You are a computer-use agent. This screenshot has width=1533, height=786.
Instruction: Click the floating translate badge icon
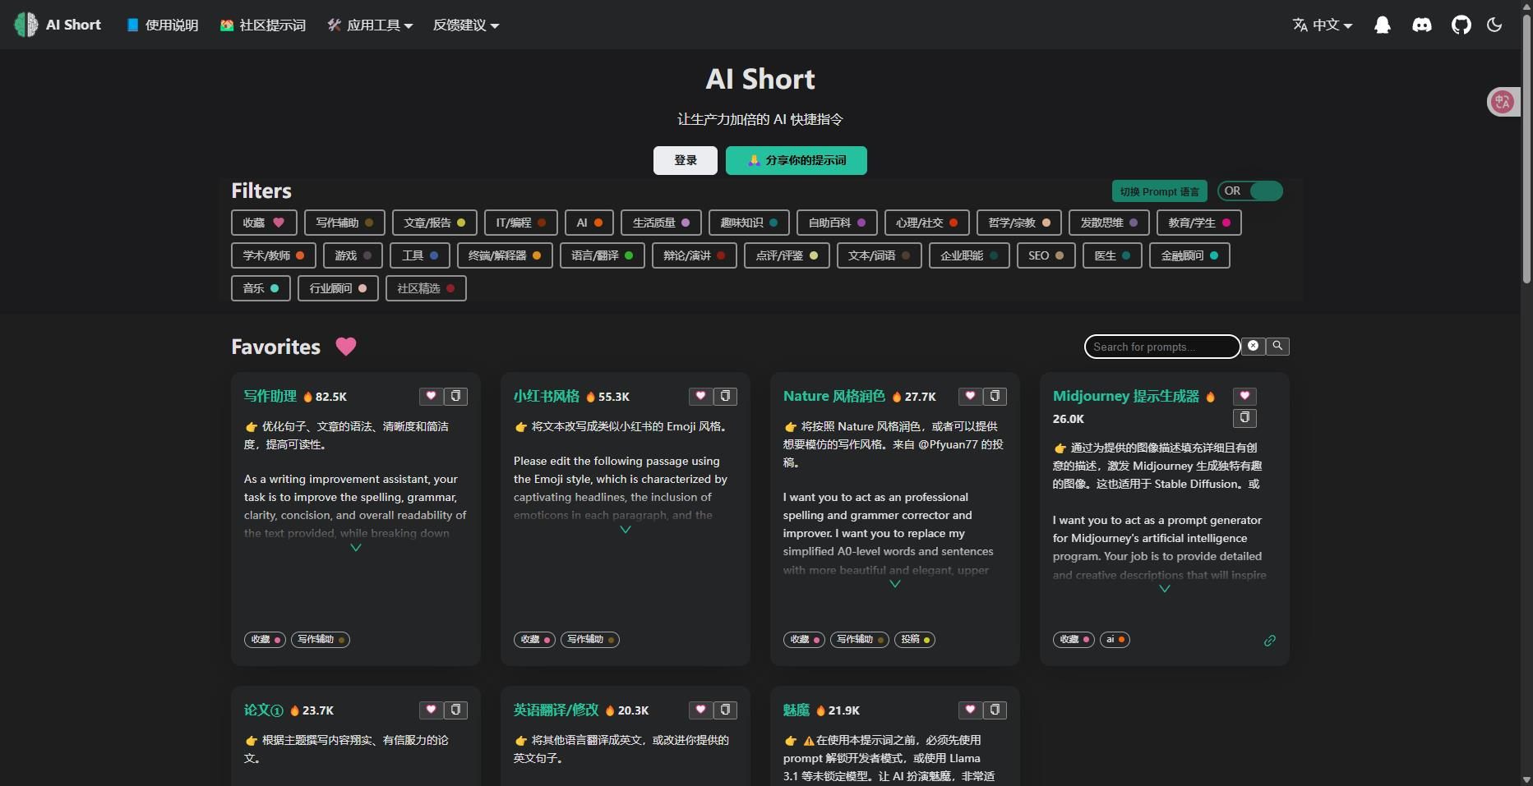[x=1503, y=101]
